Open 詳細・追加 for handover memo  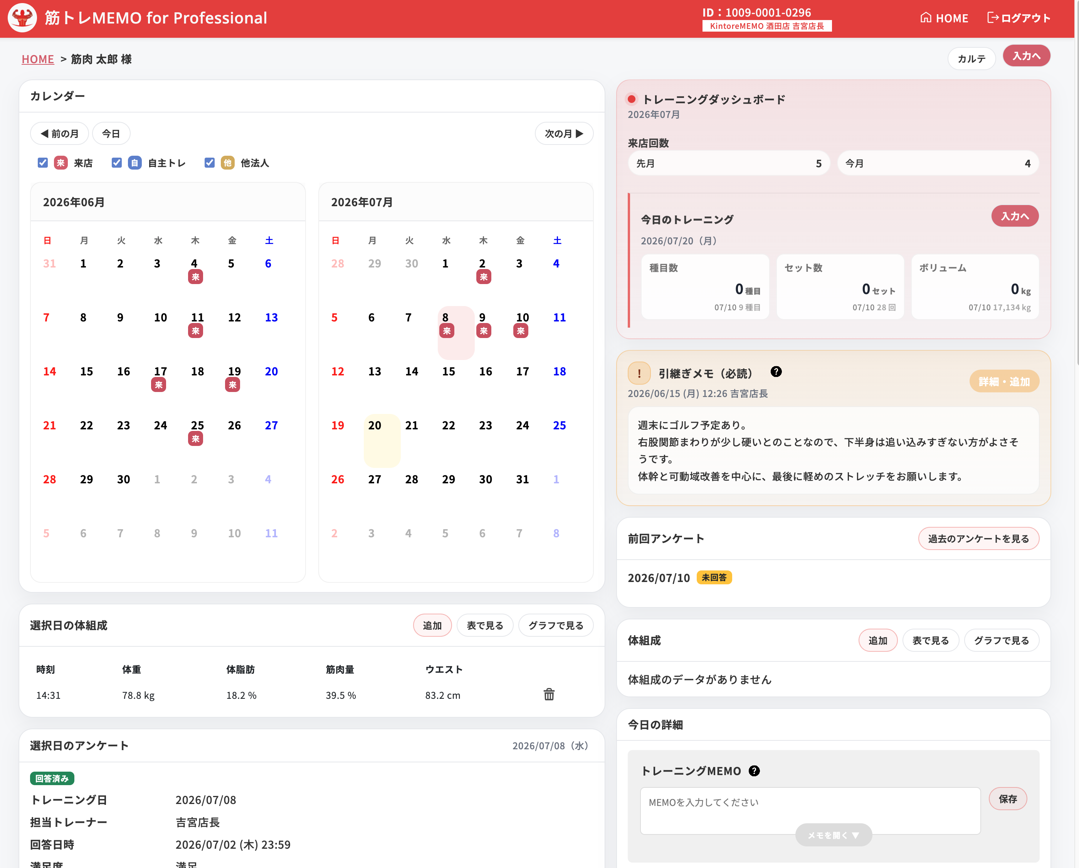click(1004, 382)
